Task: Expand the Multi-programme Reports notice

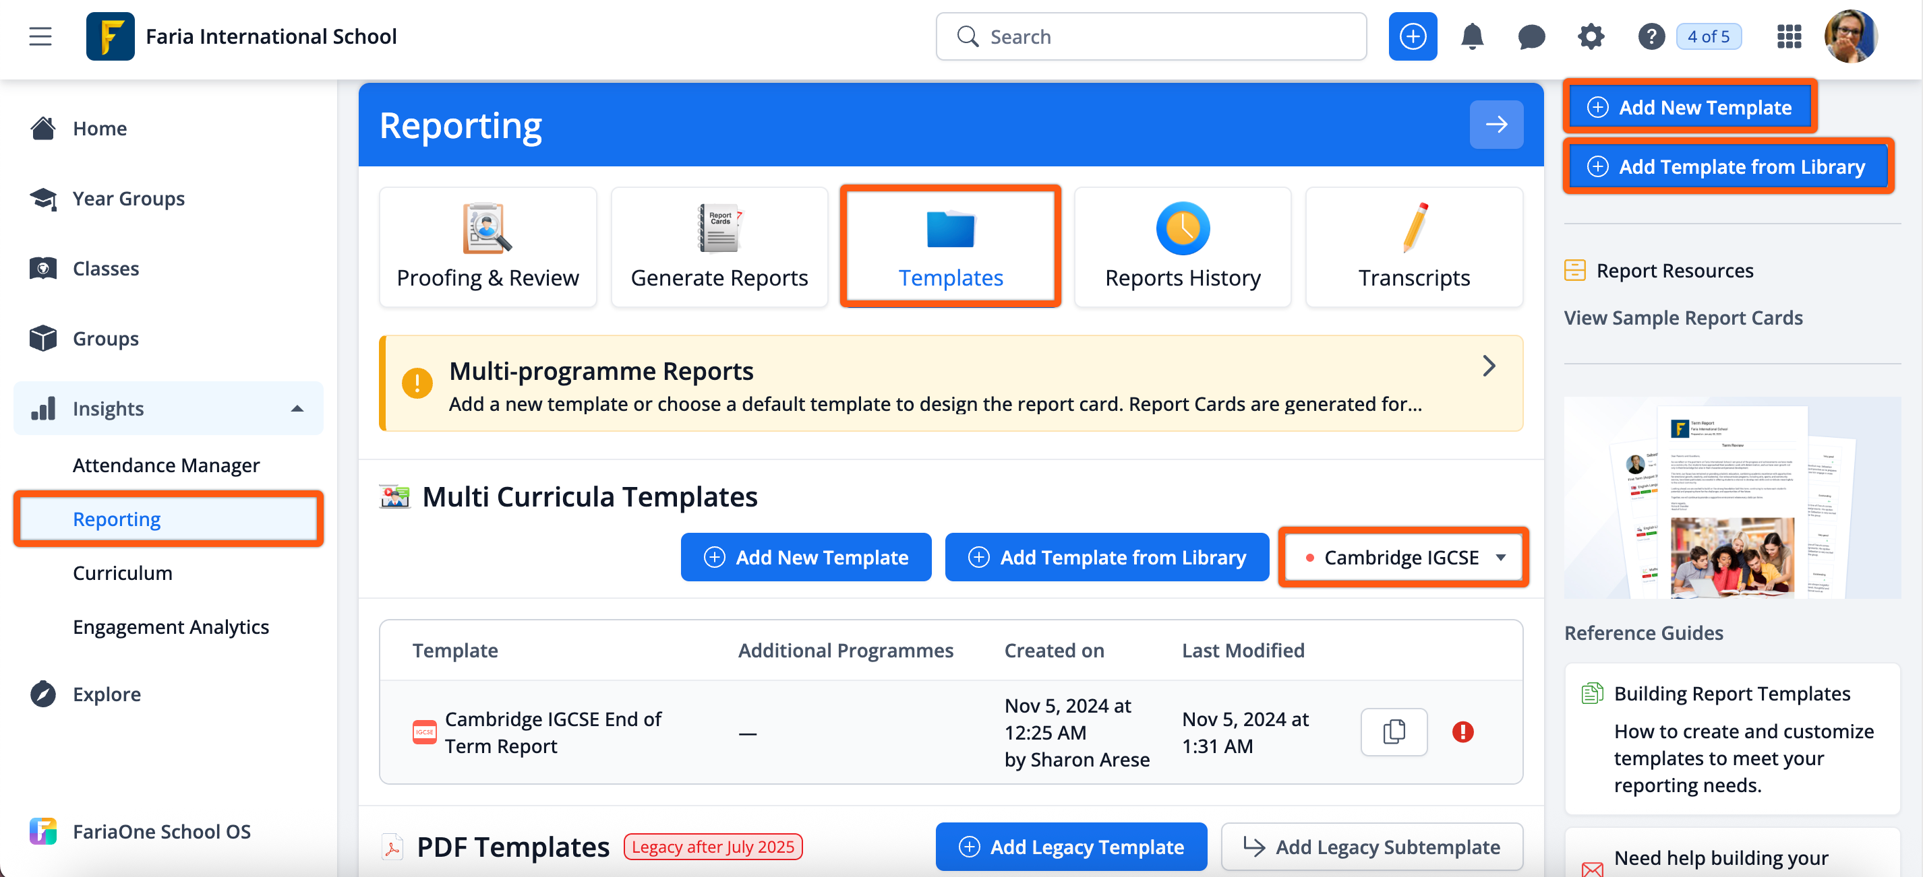Action: click(x=1489, y=366)
